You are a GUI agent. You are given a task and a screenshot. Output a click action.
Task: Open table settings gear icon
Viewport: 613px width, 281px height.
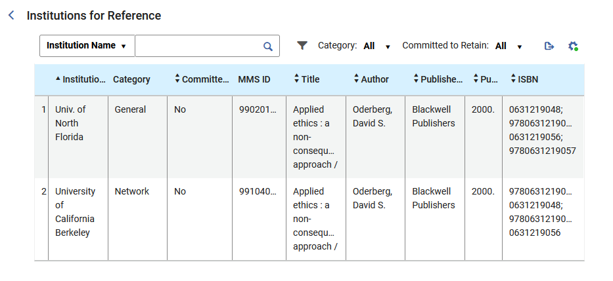pyautogui.click(x=573, y=46)
